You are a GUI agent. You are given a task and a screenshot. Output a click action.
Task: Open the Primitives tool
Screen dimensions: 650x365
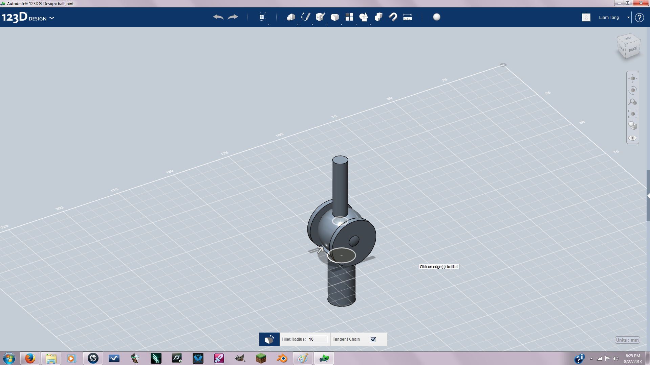click(x=291, y=17)
